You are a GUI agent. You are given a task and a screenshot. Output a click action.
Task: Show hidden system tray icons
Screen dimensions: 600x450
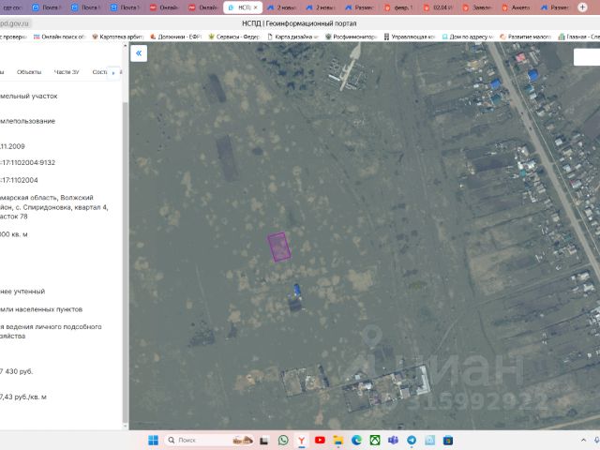[x=583, y=440]
